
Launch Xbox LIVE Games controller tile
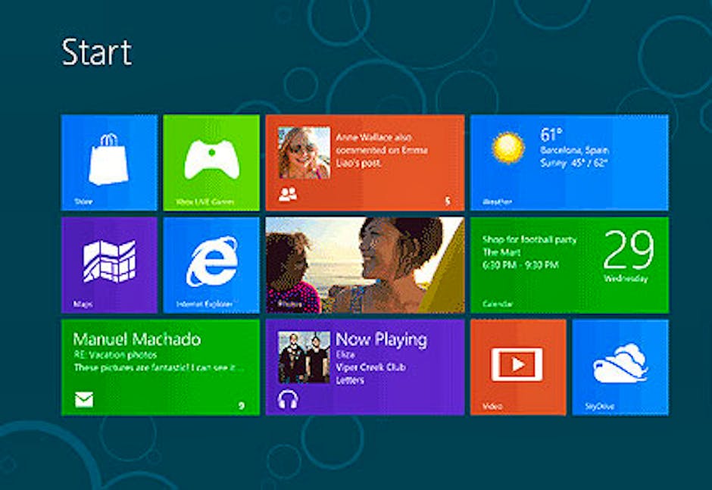pos(211,161)
